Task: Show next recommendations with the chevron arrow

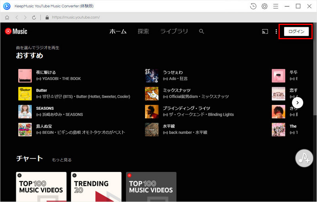Action: (x=298, y=103)
